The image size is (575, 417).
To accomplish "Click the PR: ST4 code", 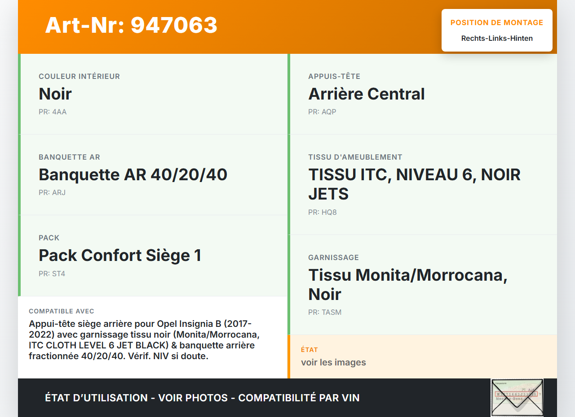I will click(52, 274).
